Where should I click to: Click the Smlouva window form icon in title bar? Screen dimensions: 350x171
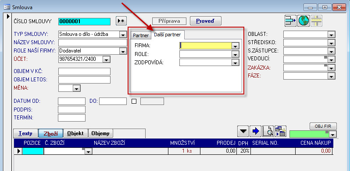click(7, 7)
